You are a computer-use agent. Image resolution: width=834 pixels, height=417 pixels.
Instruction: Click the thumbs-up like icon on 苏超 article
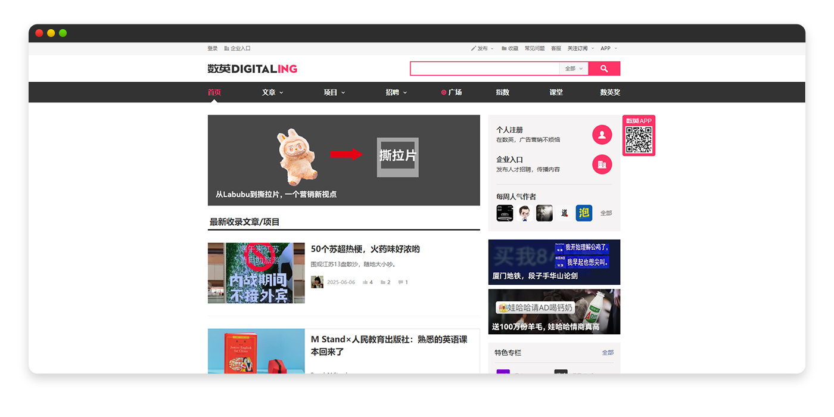click(365, 282)
